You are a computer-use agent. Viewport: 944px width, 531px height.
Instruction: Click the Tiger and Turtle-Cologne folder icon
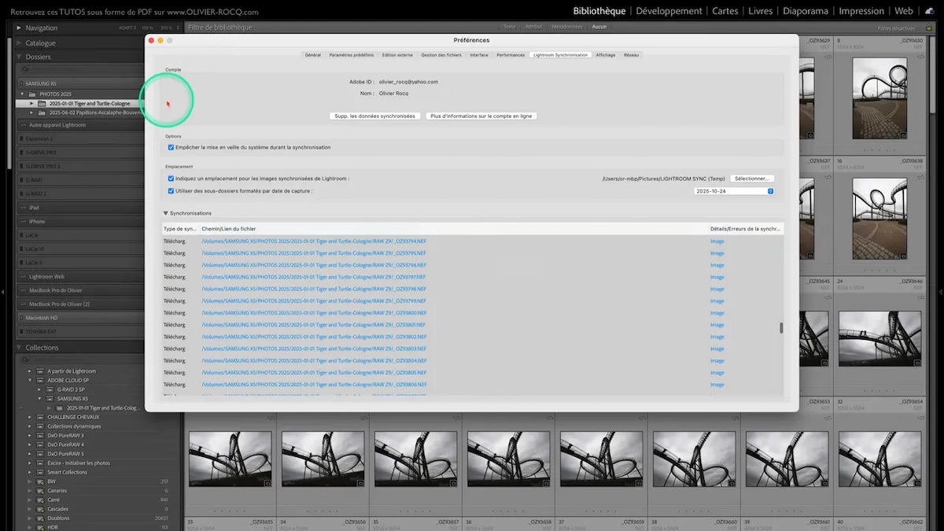(42, 103)
